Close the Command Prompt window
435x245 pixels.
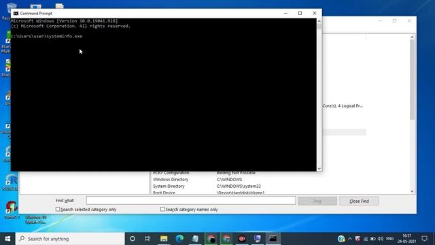pyautogui.click(x=314, y=13)
